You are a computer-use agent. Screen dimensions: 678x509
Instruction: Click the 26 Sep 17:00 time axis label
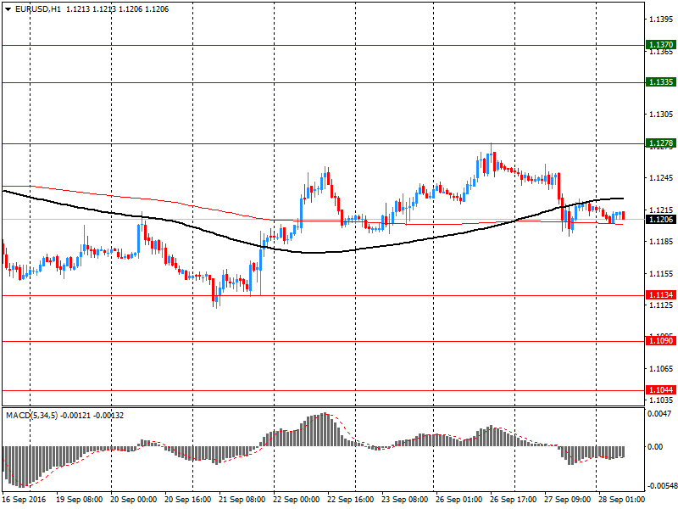[514, 499]
